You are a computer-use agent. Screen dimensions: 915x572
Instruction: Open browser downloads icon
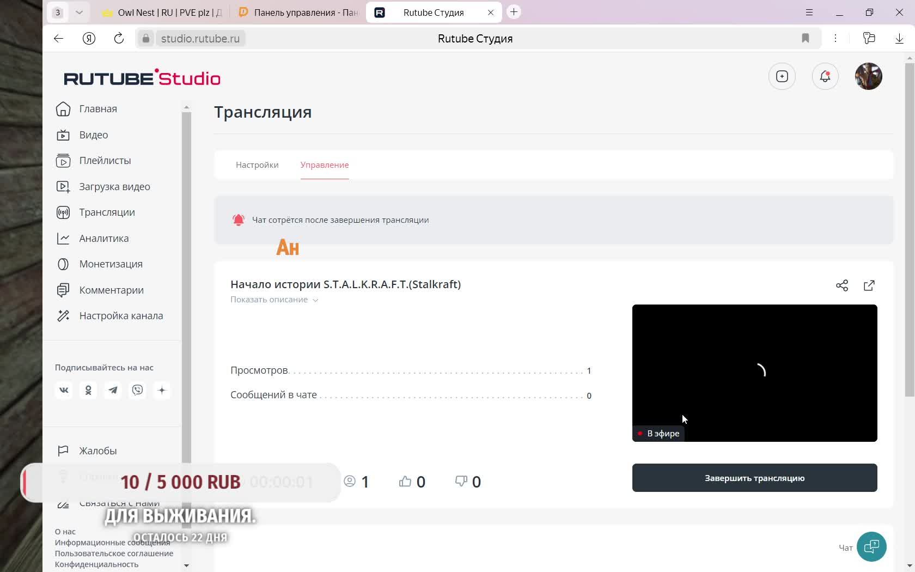[899, 38]
